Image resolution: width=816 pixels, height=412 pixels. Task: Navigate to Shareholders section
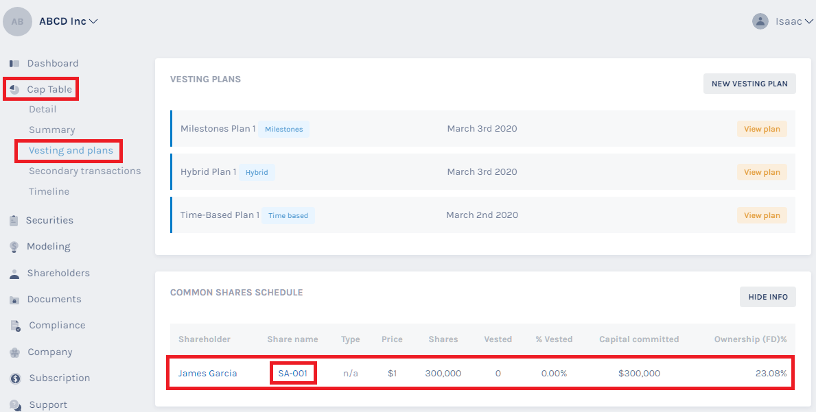(x=58, y=274)
